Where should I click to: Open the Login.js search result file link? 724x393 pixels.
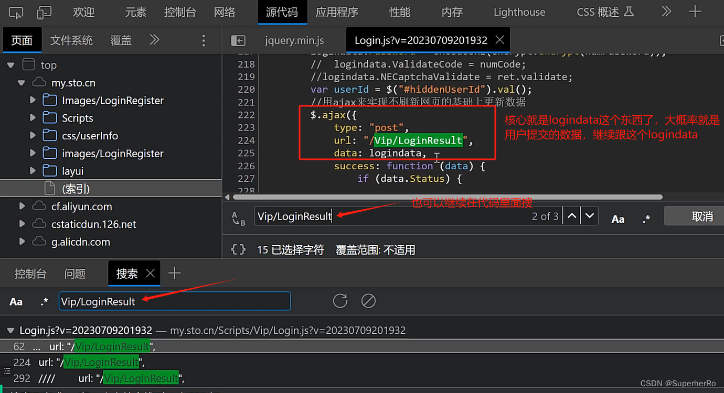(x=86, y=330)
